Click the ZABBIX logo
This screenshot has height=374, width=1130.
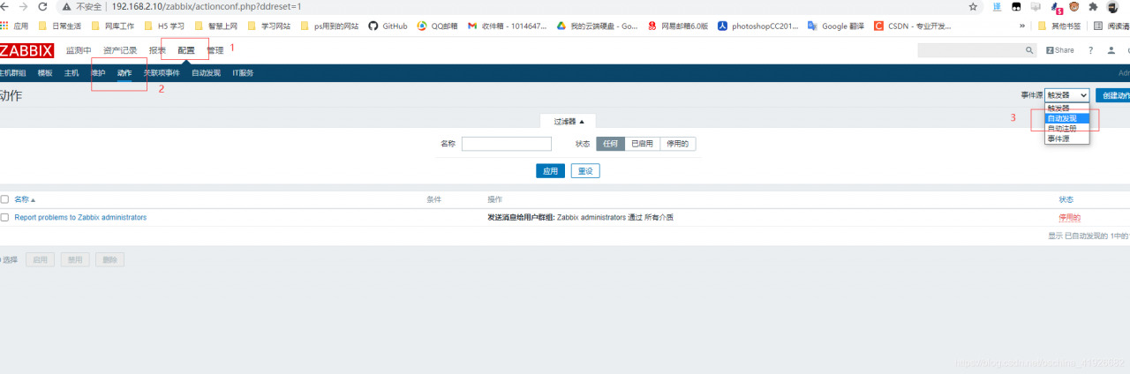(26, 50)
